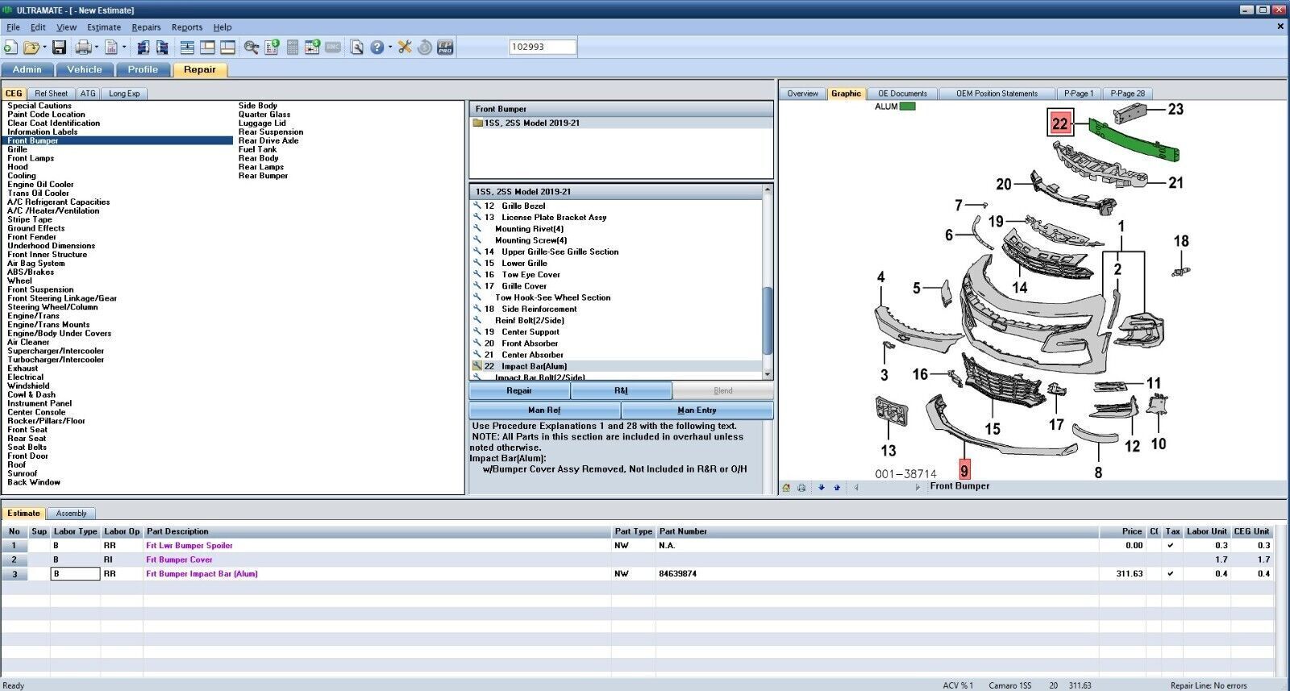Click highlighted callout 9 in diagram

(964, 469)
